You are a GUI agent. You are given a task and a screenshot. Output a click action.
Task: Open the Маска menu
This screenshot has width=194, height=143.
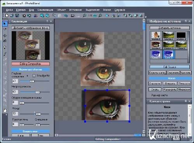(x=107, y=10)
